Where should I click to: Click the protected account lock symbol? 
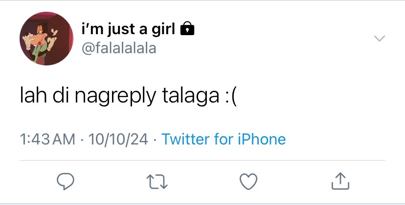click(x=187, y=28)
